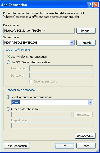The image size is (100, 153).
Task: Click the database file path field
Action: pyautogui.click(x=42, y=115)
